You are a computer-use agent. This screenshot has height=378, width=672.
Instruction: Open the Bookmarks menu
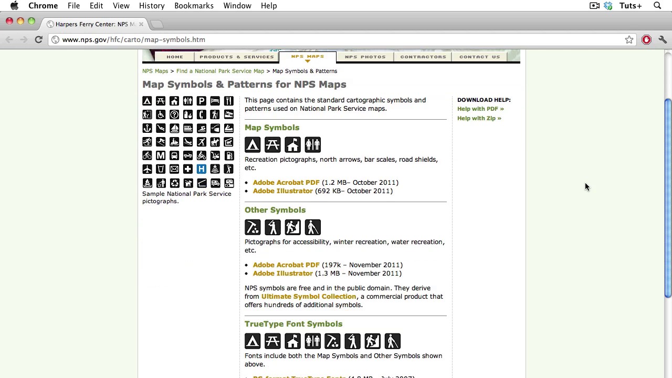point(194,6)
